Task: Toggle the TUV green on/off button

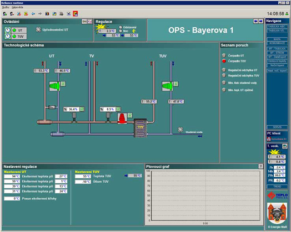Action: (x=19, y=36)
